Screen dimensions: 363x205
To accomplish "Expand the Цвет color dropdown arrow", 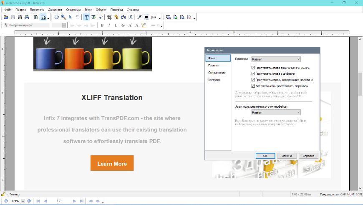I will pyautogui.click(x=159, y=18).
